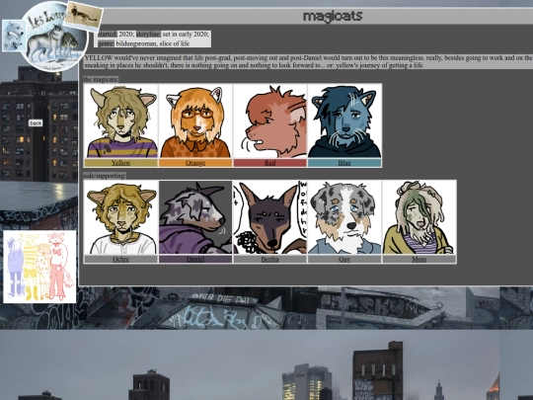Open the Daniel character link
The height and width of the screenshot is (400, 533).
(195, 259)
